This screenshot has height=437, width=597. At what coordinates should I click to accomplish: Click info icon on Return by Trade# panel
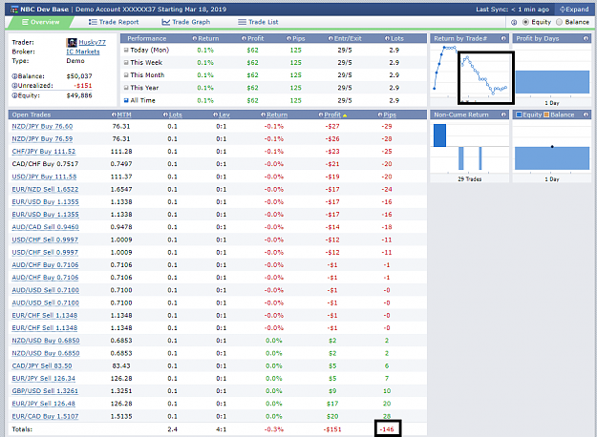[503, 38]
